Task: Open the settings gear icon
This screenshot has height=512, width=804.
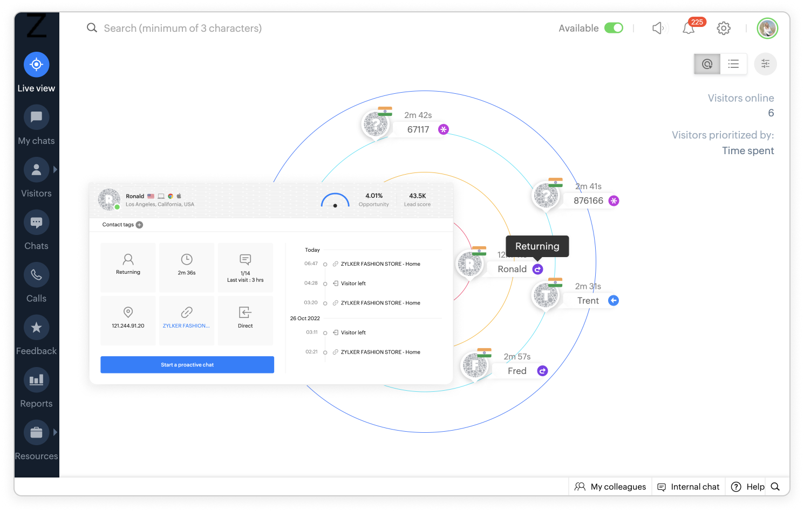Action: click(724, 28)
